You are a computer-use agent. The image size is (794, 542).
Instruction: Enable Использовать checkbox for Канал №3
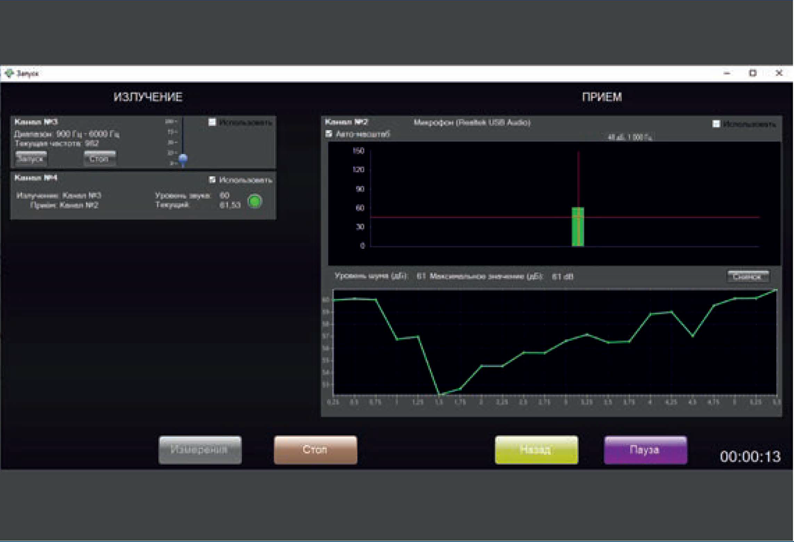(x=212, y=122)
